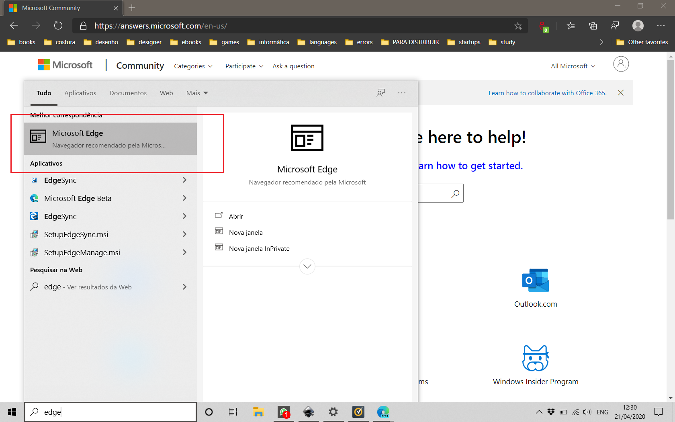Expand Microsoft Edge Beta result arrow

pos(184,198)
